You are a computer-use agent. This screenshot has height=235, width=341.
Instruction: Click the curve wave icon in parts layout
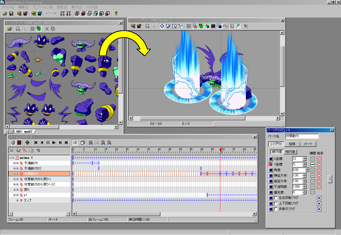pyautogui.click(x=225, y=26)
